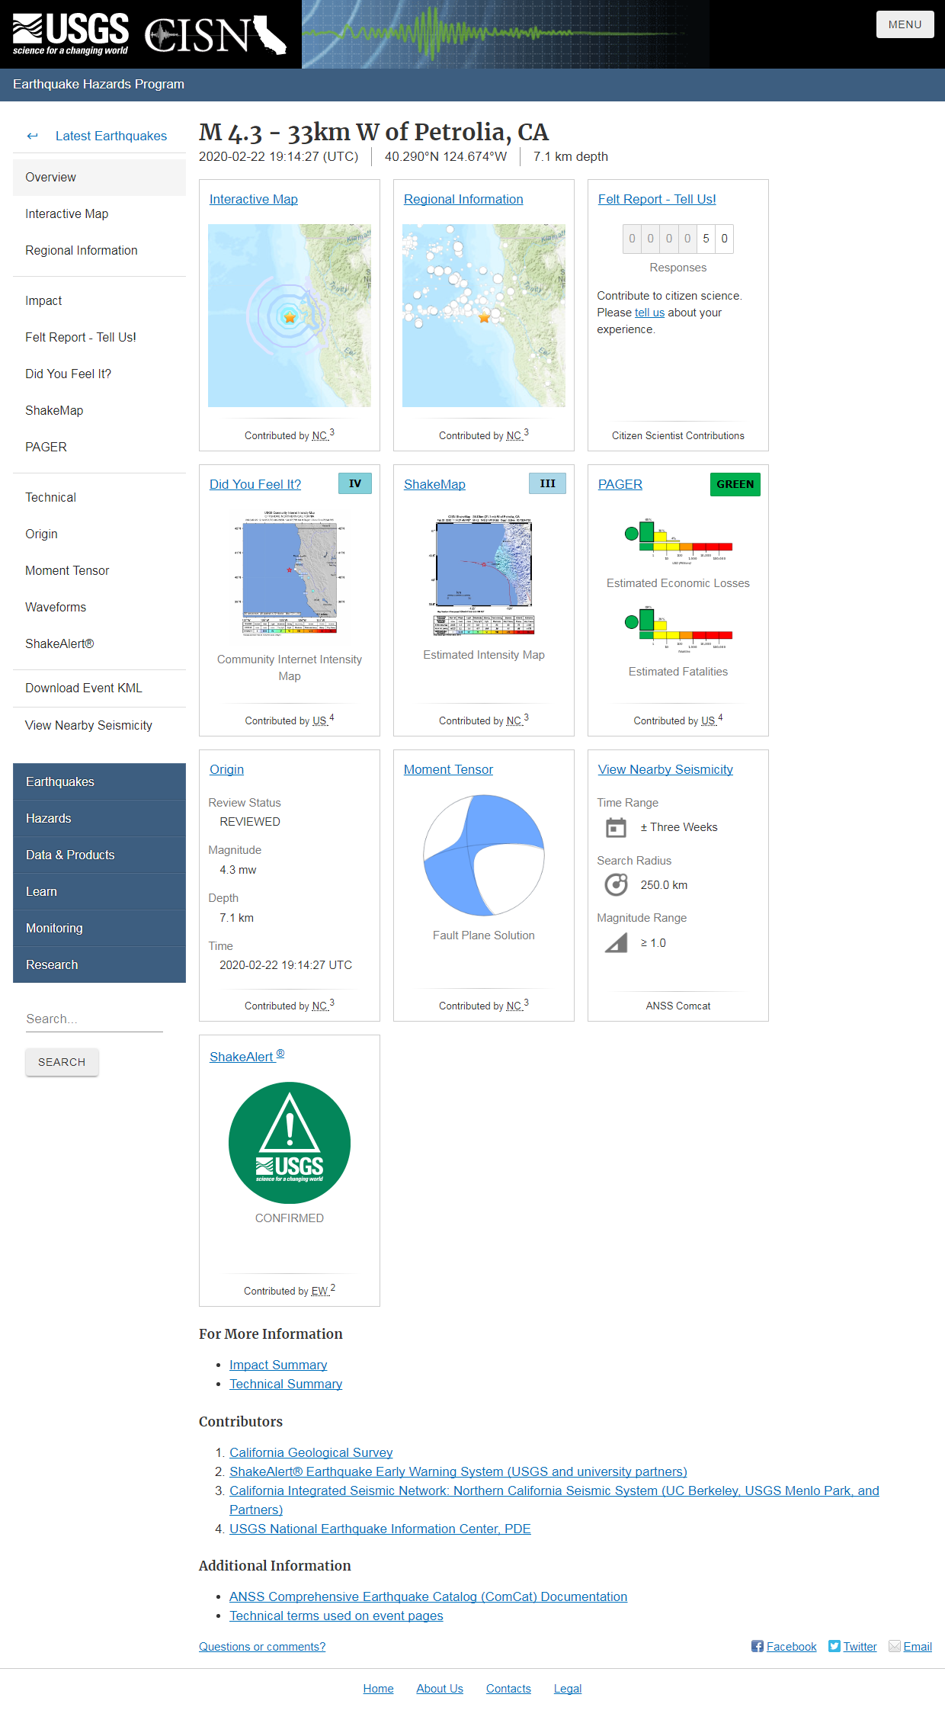Click the Twitter bird icon
The width and height of the screenshot is (945, 1720).
point(834,1646)
